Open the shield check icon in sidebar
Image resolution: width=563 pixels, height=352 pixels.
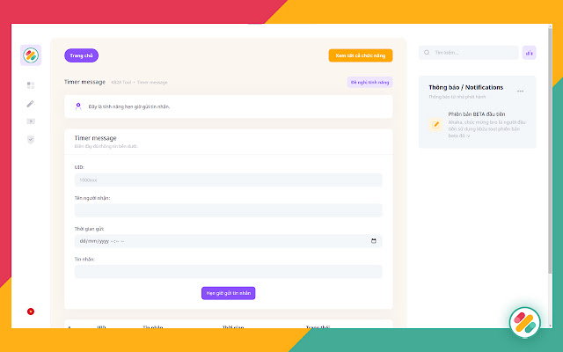point(31,139)
